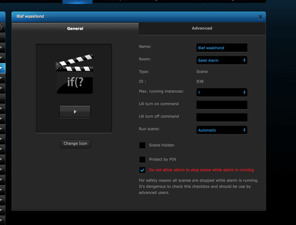
Task: Select the Type value Scene
Action: [x=202, y=72]
